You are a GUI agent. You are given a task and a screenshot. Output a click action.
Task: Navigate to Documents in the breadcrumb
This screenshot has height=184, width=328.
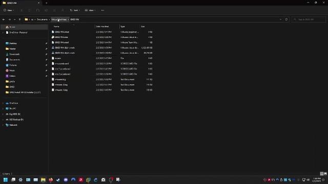[x=42, y=19]
